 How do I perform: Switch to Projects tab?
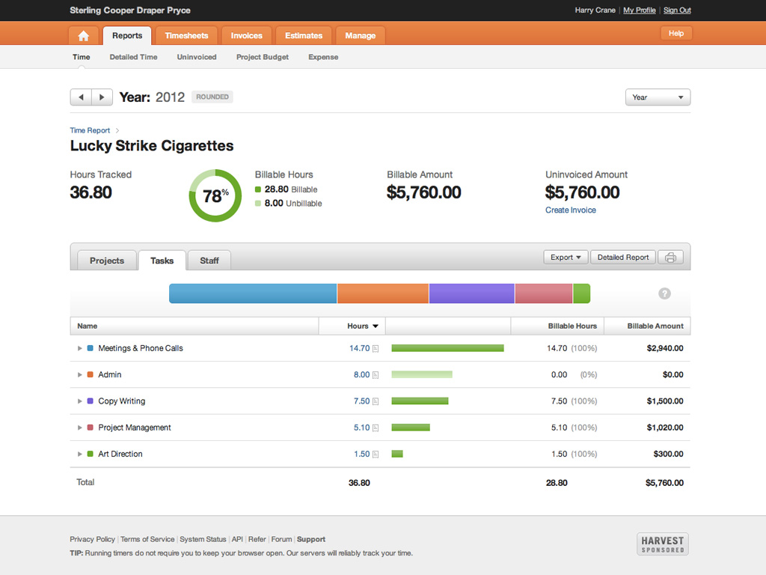click(107, 261)
